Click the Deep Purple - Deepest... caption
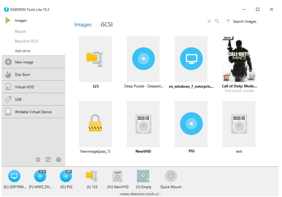Viewport: 282px width, 197px height. click(x=144, y=86)
